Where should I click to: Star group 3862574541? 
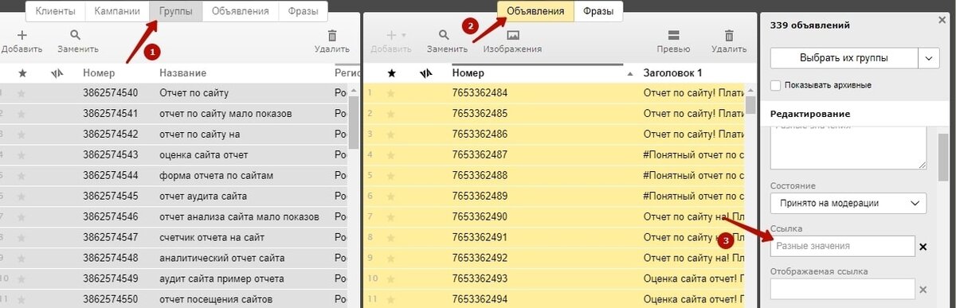coord(22,114)
